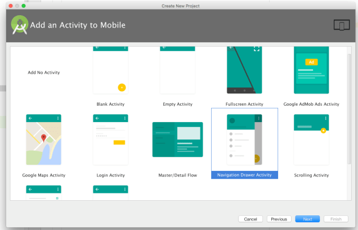Click the Fullscreen Activity label
This screenshot has height=230, width=358.
(x=244, y=104)
